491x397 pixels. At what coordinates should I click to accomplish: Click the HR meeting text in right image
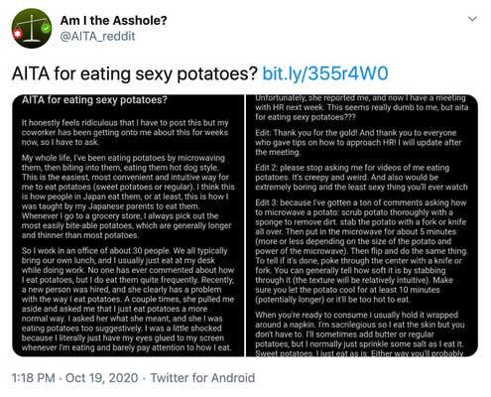point(361,108)
